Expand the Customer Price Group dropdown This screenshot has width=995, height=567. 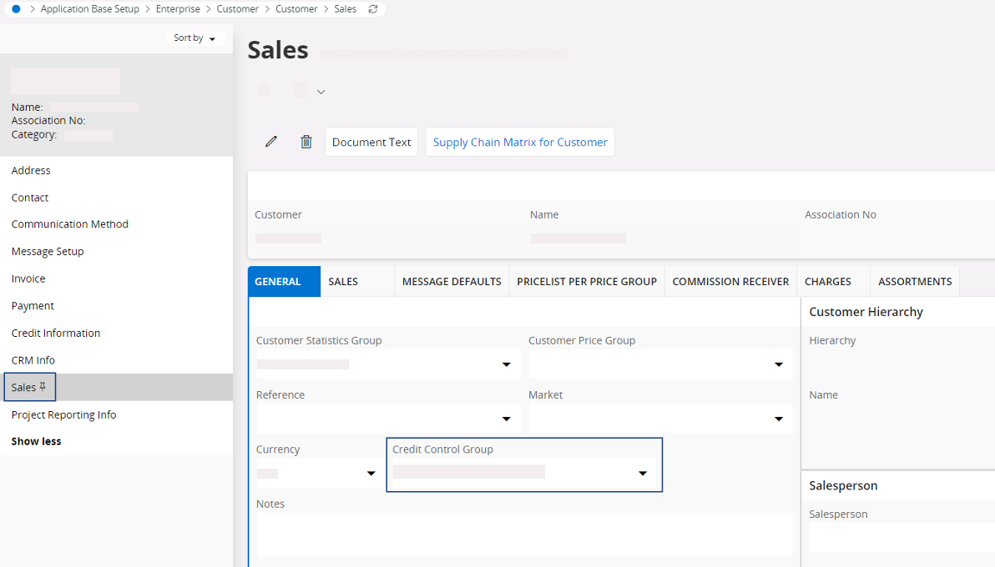point(778,364)
